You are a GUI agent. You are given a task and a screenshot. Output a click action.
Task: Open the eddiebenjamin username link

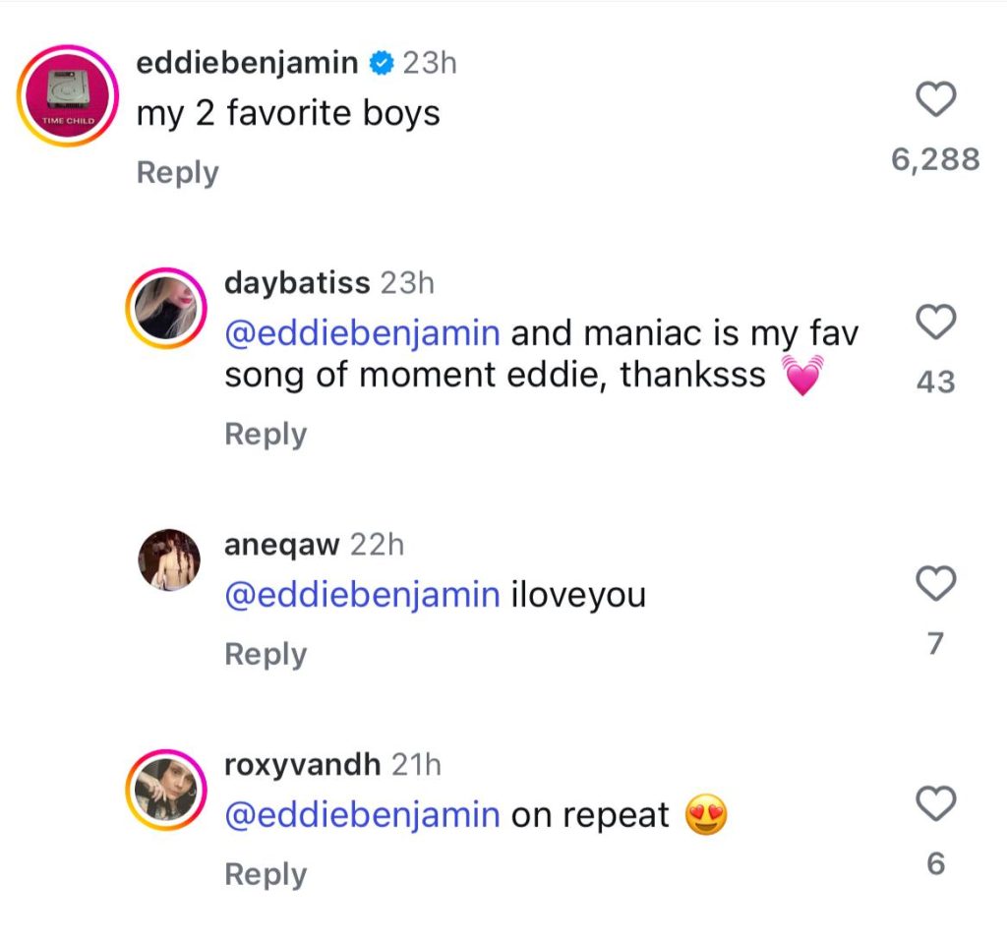247,64
